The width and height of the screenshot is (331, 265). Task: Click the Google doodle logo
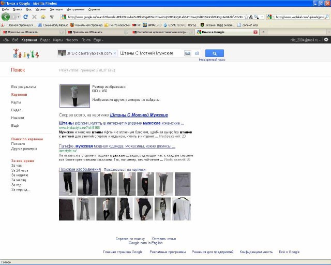[x=26, y=53]
